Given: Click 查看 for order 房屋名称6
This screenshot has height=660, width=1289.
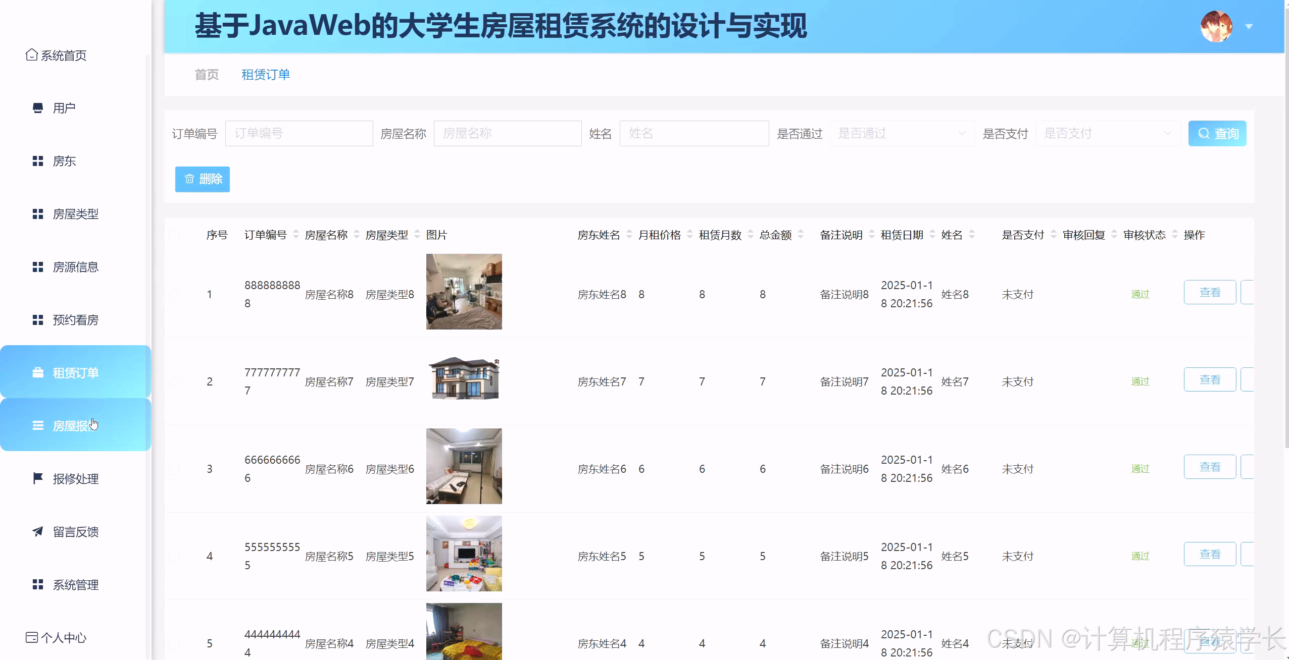Looking at the screenshot, I should (1210, 467).
